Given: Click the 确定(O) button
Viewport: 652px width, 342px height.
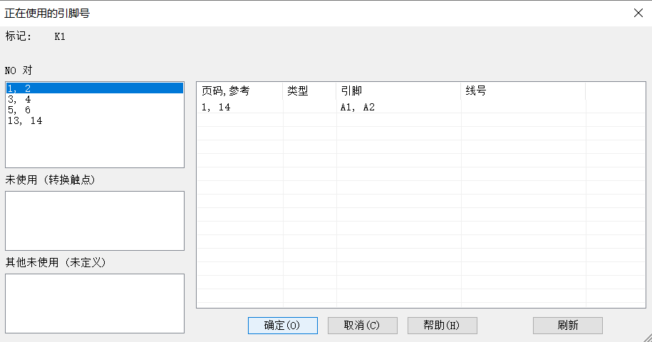Looking at the screenshot, I should click(x=283, y=326).
